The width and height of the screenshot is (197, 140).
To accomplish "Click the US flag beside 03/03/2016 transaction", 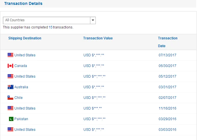I will coord(10,130).
